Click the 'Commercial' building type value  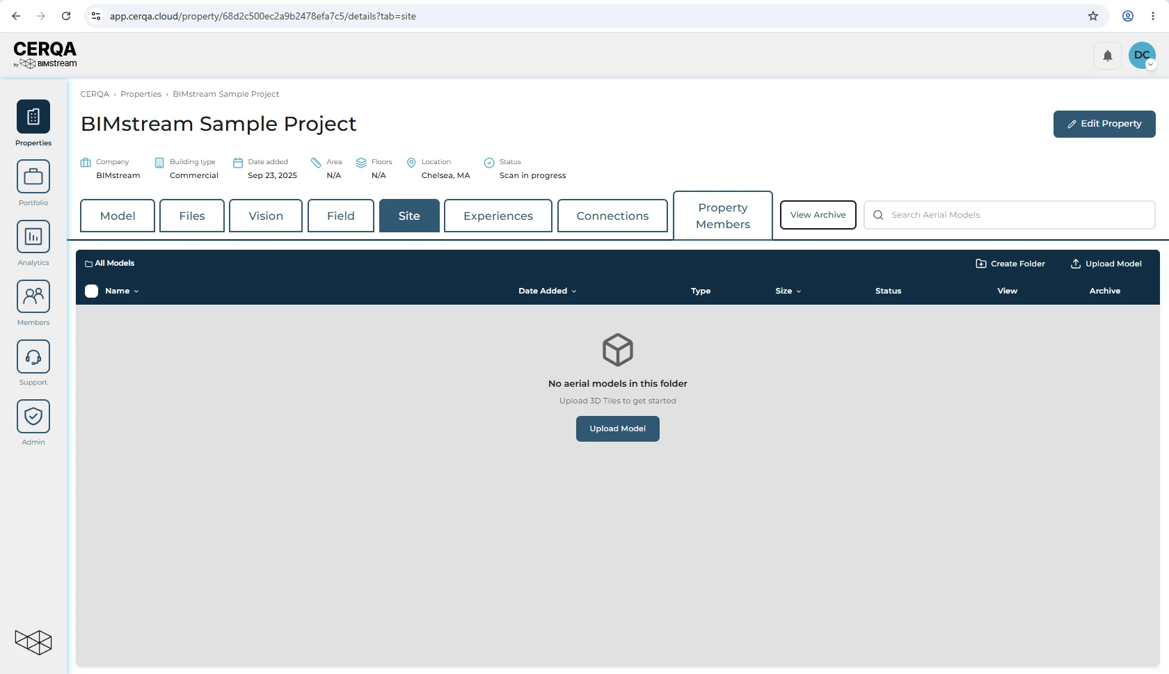pos(194,175)
